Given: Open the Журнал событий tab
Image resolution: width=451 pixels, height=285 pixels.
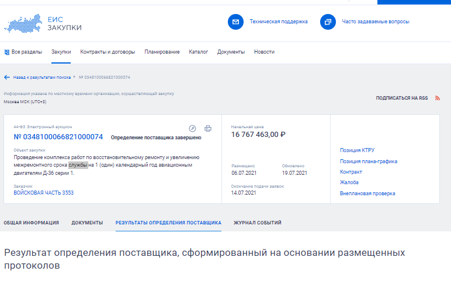Looking at the screenshot, I should [x=258, y=223].
